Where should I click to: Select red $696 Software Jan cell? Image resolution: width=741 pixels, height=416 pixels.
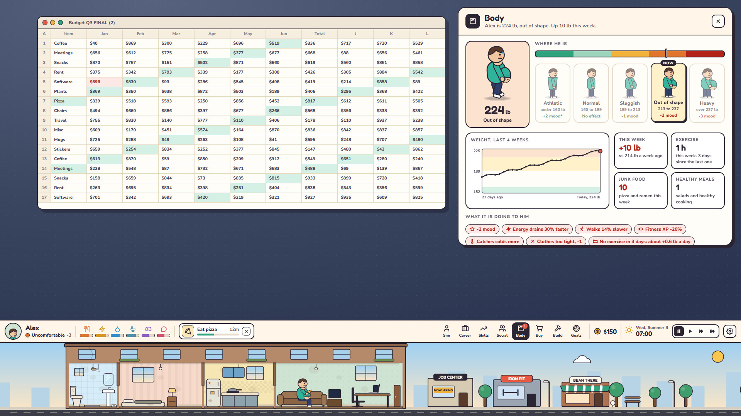click(105, 82)
